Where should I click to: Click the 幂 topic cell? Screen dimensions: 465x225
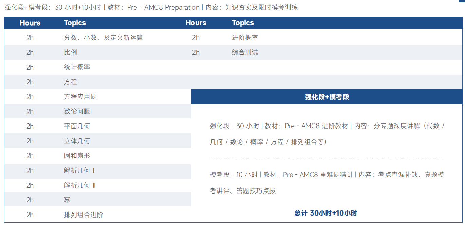[67, 200]
